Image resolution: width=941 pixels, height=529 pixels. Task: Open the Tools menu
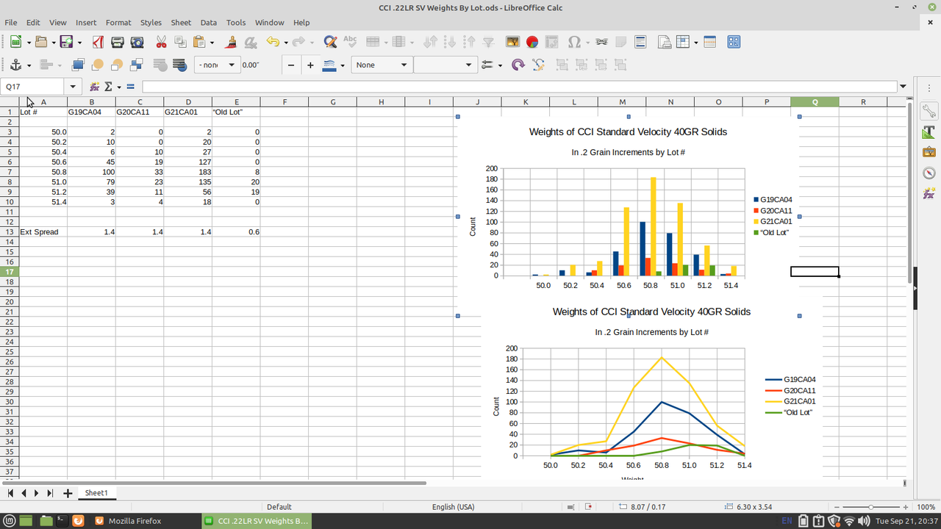[236, 23]
